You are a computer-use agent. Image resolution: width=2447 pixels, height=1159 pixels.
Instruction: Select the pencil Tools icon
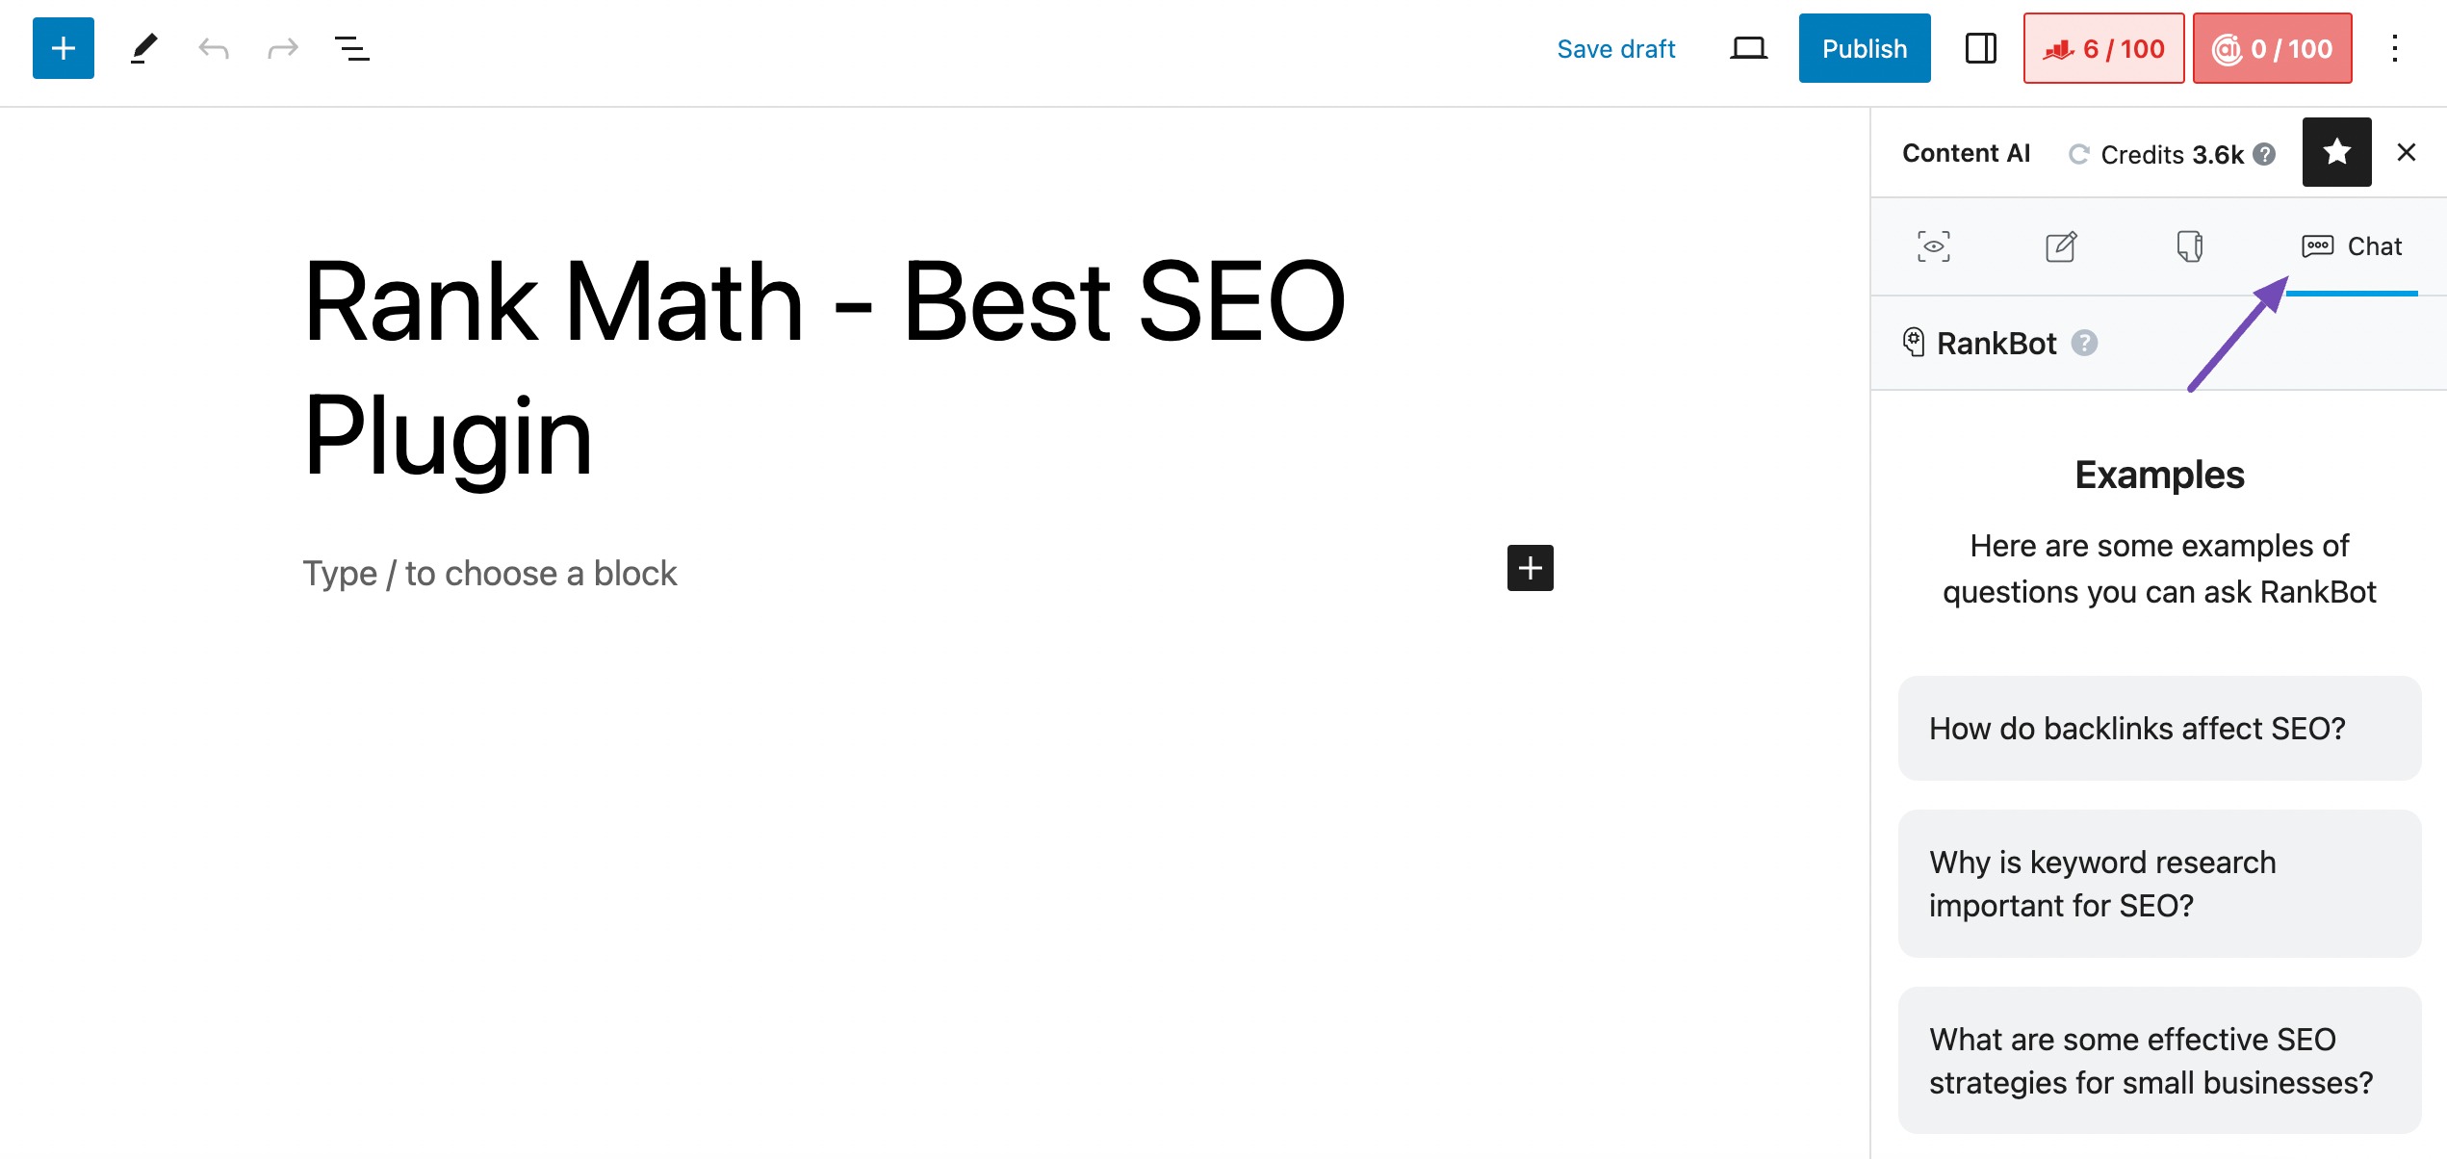(x=143, y=48)
